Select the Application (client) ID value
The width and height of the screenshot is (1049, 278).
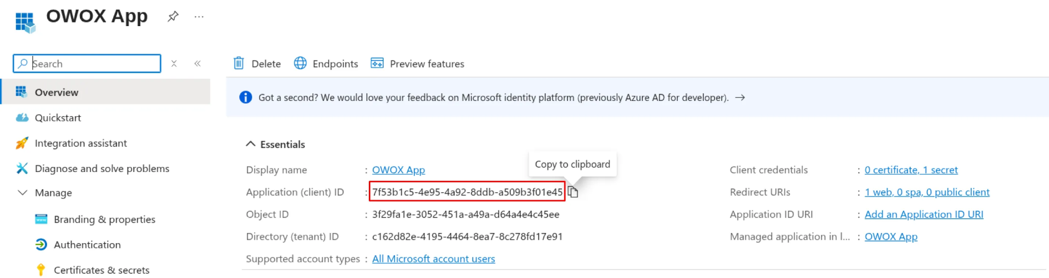pos(467,192)
